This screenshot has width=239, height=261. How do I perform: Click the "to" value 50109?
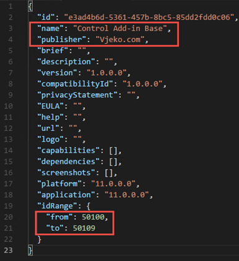click(x=84, y=228)
